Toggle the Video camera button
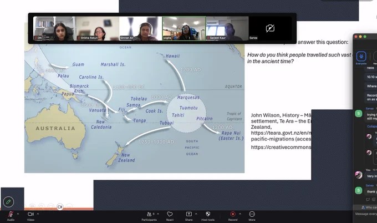 coord(30,214)
